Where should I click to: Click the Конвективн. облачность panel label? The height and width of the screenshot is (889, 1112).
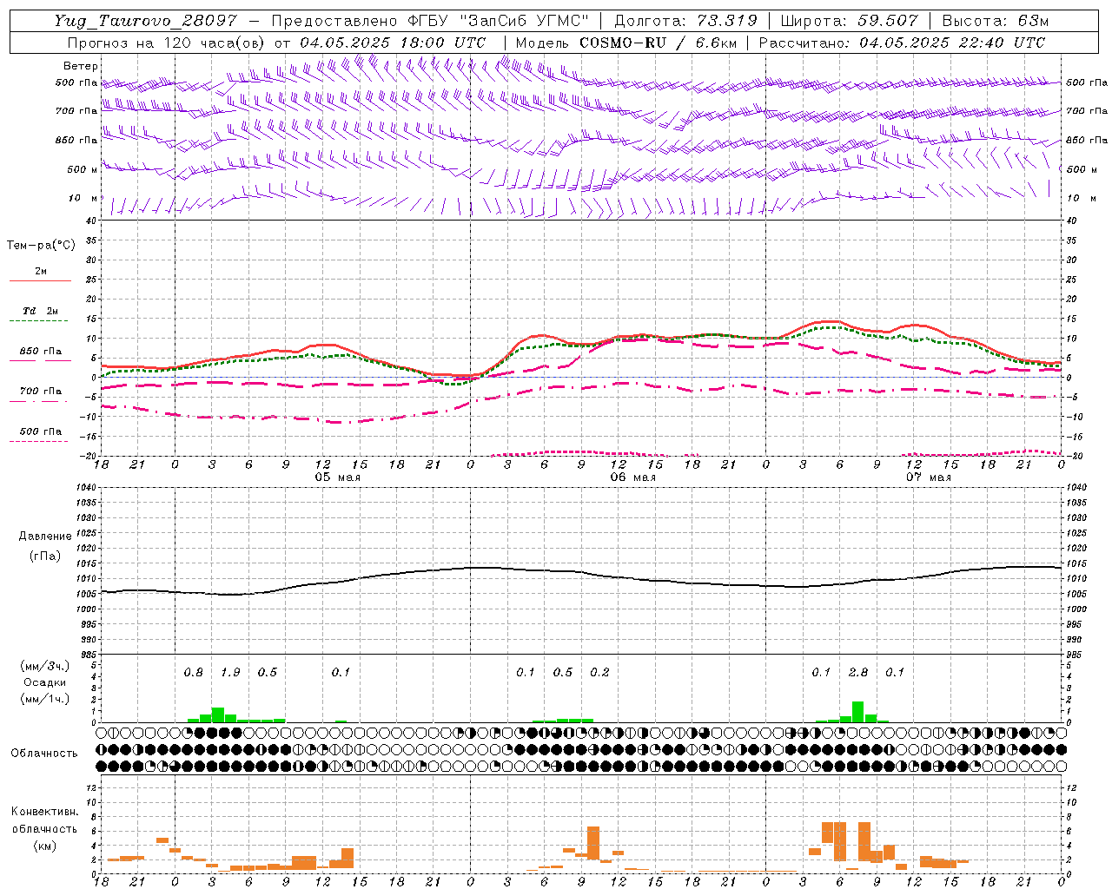click(x=45, y=820)
